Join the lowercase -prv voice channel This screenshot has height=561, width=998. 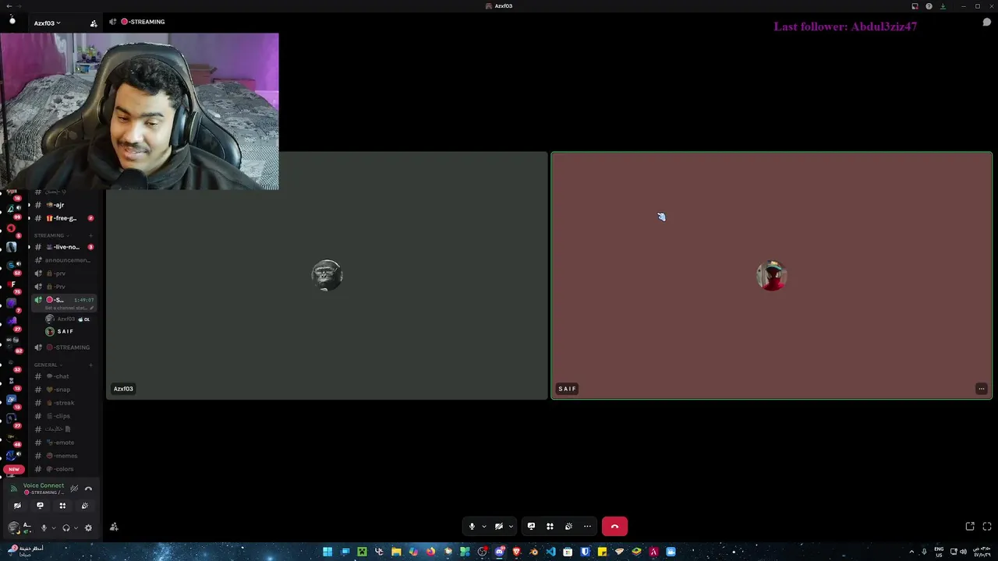(x=62, y=273)
